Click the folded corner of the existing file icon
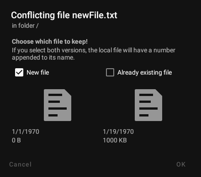Screen dimensions: 201x177 tap(159, 93)
